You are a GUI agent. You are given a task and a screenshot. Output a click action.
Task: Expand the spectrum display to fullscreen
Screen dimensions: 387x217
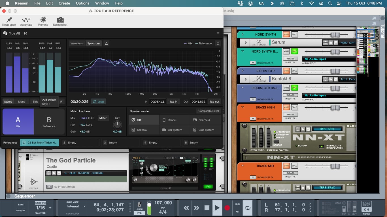(218, 44)
